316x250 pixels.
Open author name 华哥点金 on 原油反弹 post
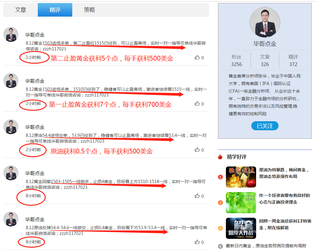tap(35, 219)
